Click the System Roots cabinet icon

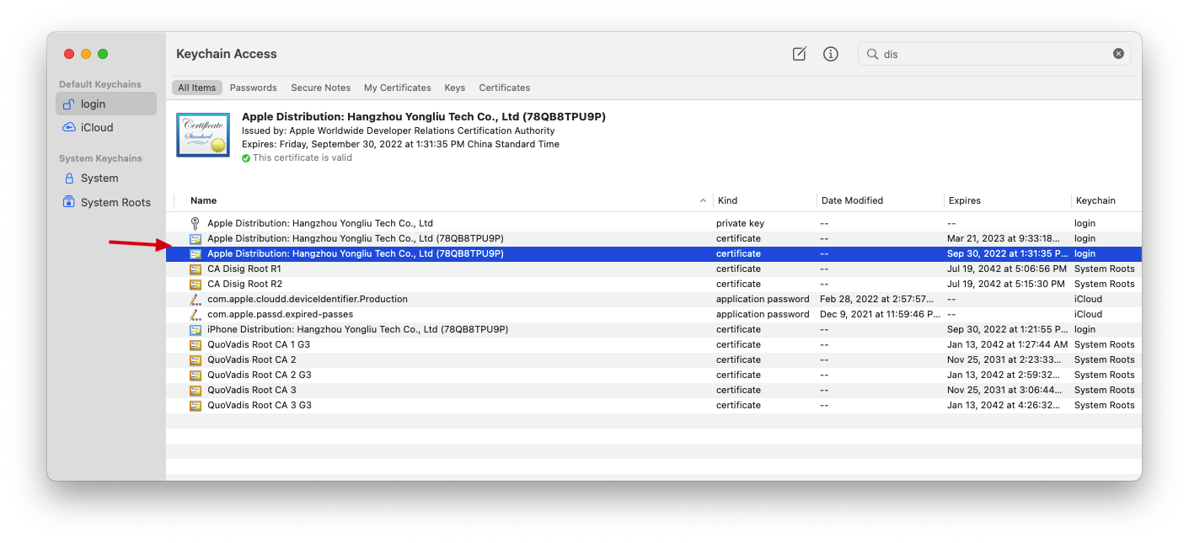pyautogui.click(x=69, y=202)
